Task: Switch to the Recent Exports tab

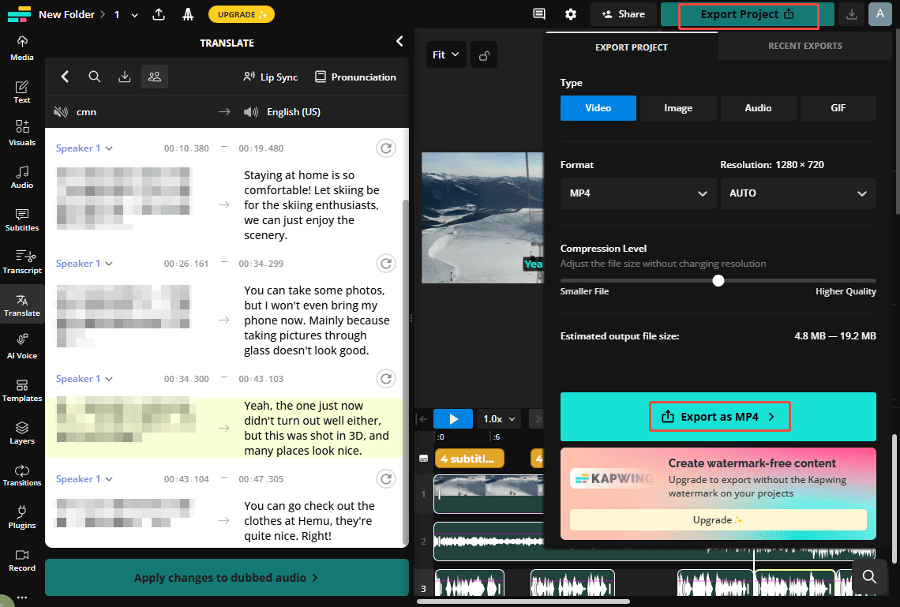Action: point(804,46)
